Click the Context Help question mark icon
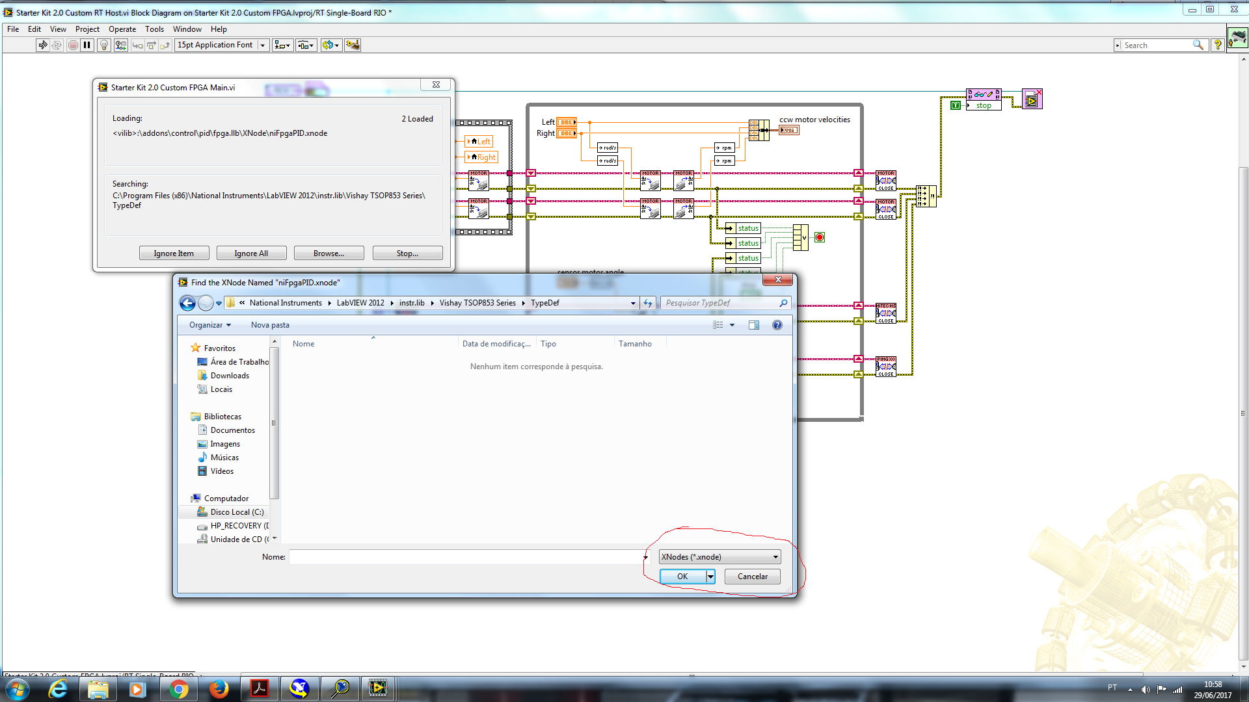Image resolution: width=1249 pixels, height=702 pixels. point(1218,45)
